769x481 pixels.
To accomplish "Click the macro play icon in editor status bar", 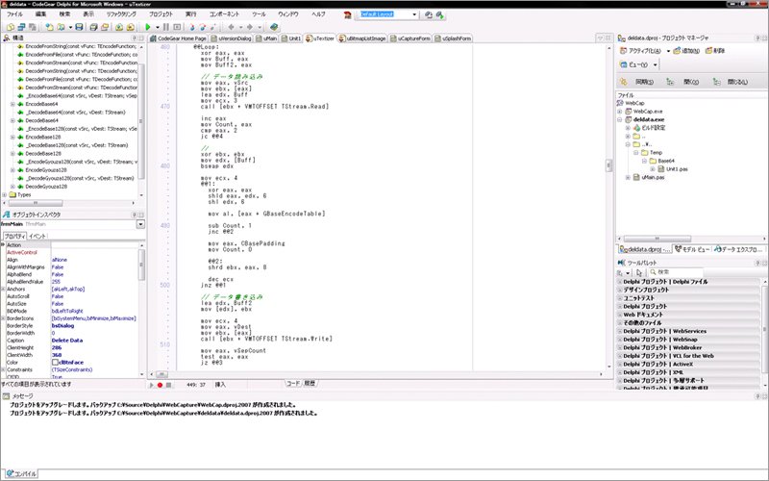I will point(152,385).
